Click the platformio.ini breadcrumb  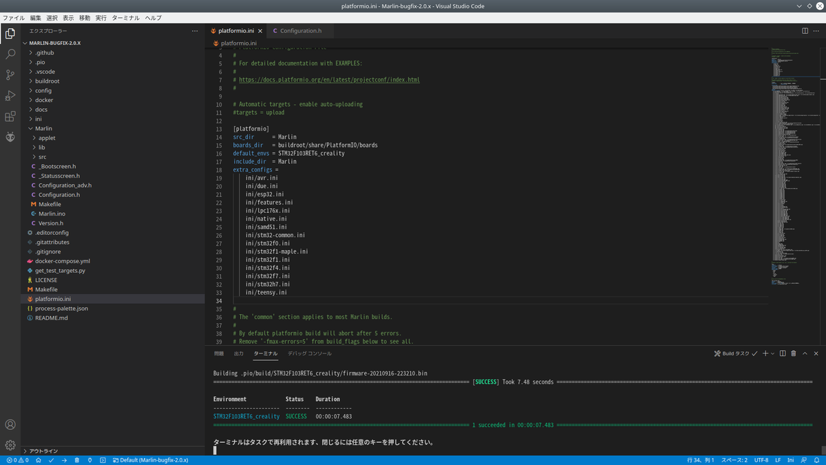tap(238, 43)
